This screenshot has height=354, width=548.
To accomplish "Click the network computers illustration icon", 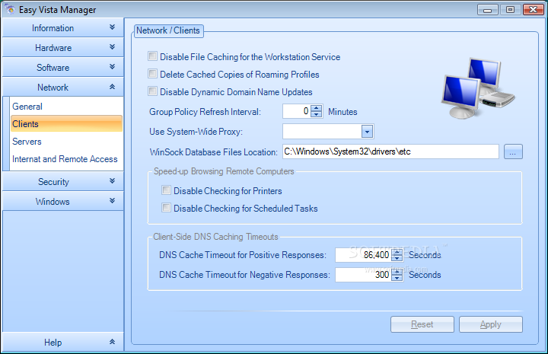I will 477,88.
